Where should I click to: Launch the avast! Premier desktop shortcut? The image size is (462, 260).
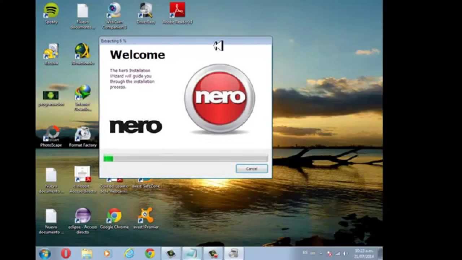pyautogui.click(x=146, y=219)
